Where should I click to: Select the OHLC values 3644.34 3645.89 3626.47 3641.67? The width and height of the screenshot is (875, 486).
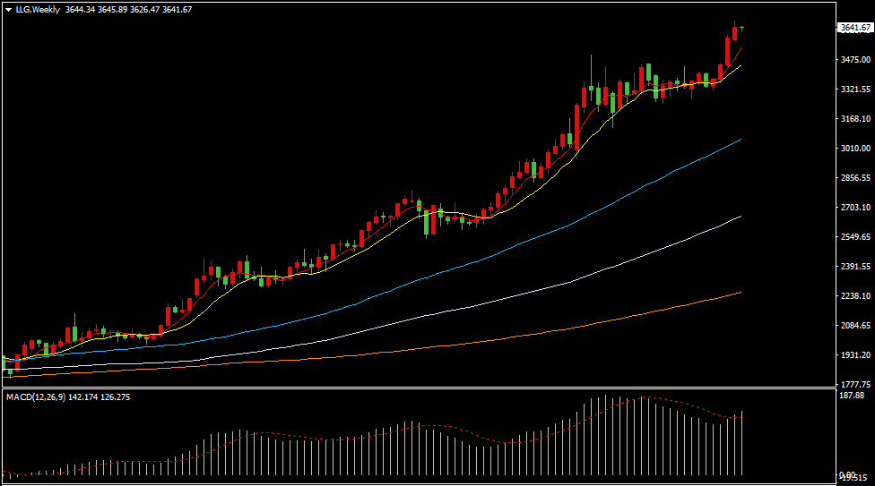(128, 10)
